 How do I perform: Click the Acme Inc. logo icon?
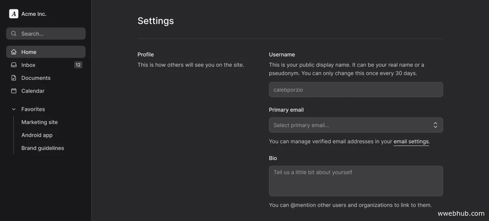point(14,14)
